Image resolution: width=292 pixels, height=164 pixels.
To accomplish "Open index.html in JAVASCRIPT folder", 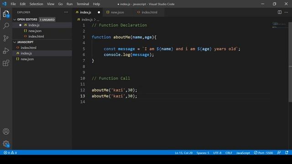I will [42, 48].
